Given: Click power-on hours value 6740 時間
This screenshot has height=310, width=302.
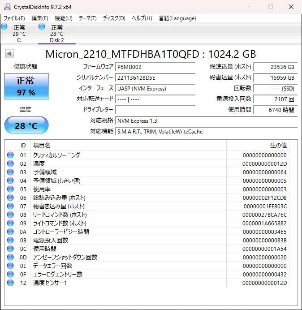Looking at the screenshot, I should [275, 110].
